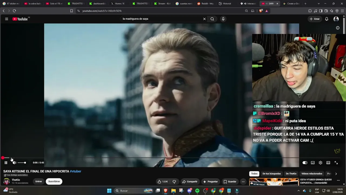Toggle subtitles in the video player
Screen dimensions: 346x195
313,163
